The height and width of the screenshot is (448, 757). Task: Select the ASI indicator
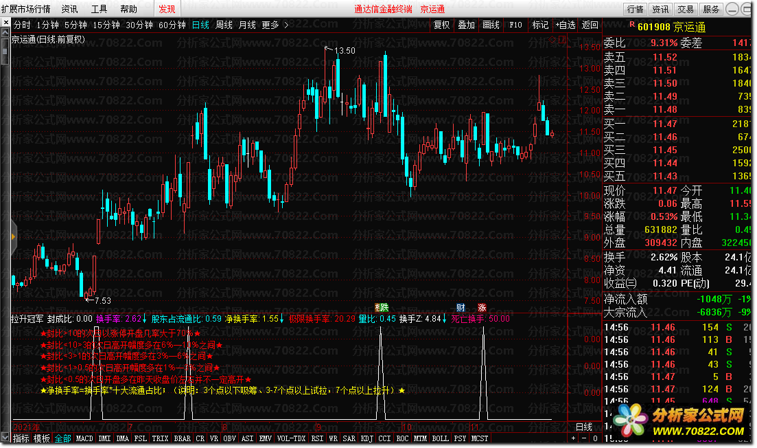[x=247, y=438]
